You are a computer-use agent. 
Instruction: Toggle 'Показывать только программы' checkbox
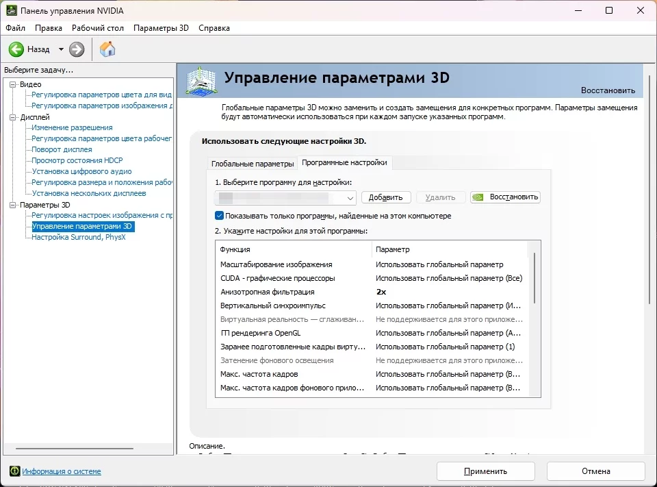219,216
